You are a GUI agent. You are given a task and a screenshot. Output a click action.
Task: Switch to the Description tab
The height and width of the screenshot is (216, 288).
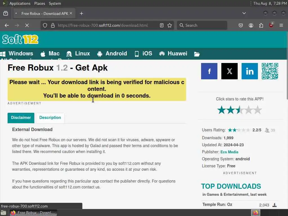(x=50, y=118)
